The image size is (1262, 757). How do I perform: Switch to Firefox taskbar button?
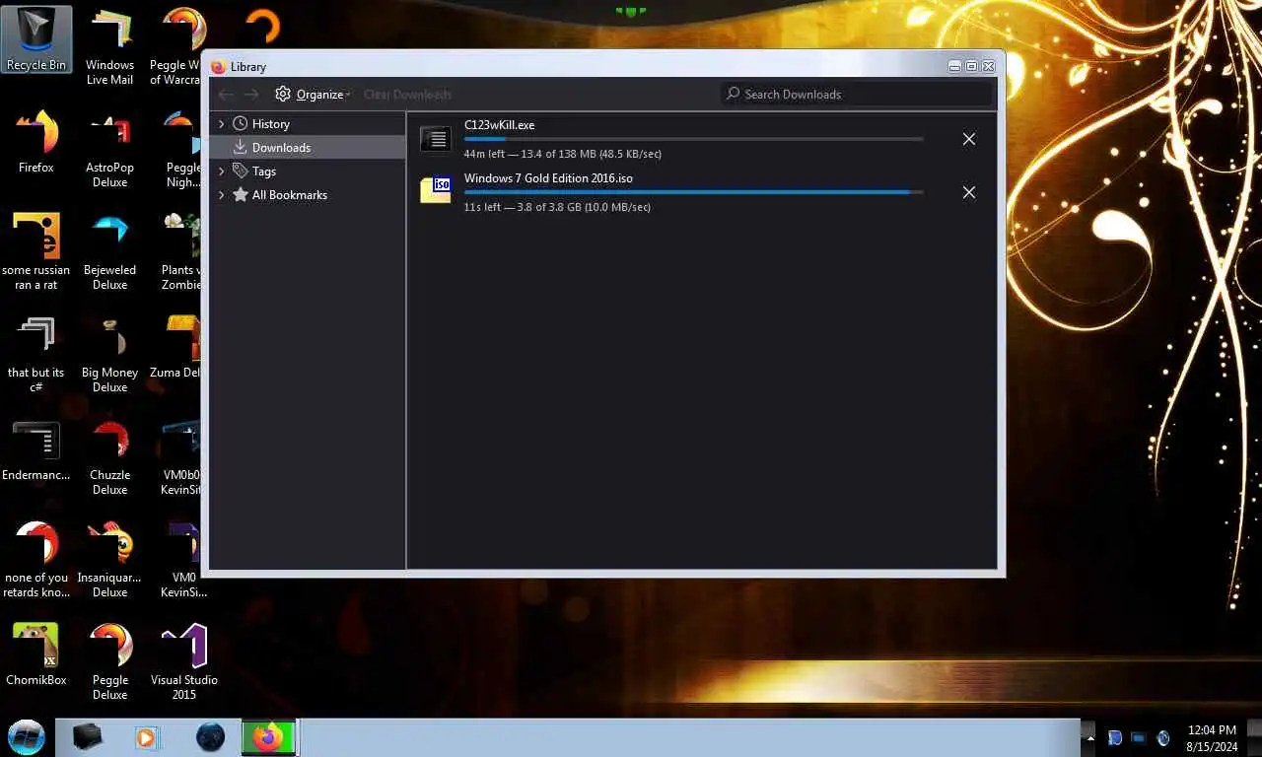[x=268, y=736]
